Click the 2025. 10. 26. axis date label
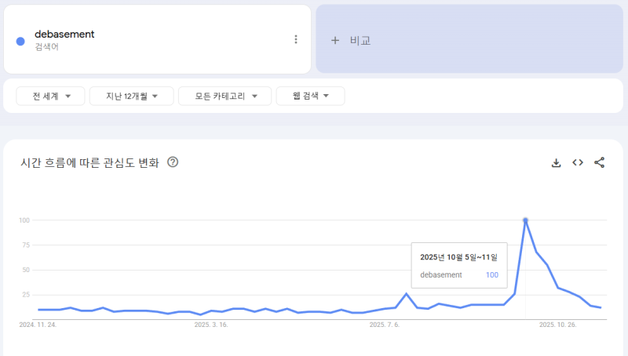The height and width of the screenshot is (356, 628). click(557, 324)
